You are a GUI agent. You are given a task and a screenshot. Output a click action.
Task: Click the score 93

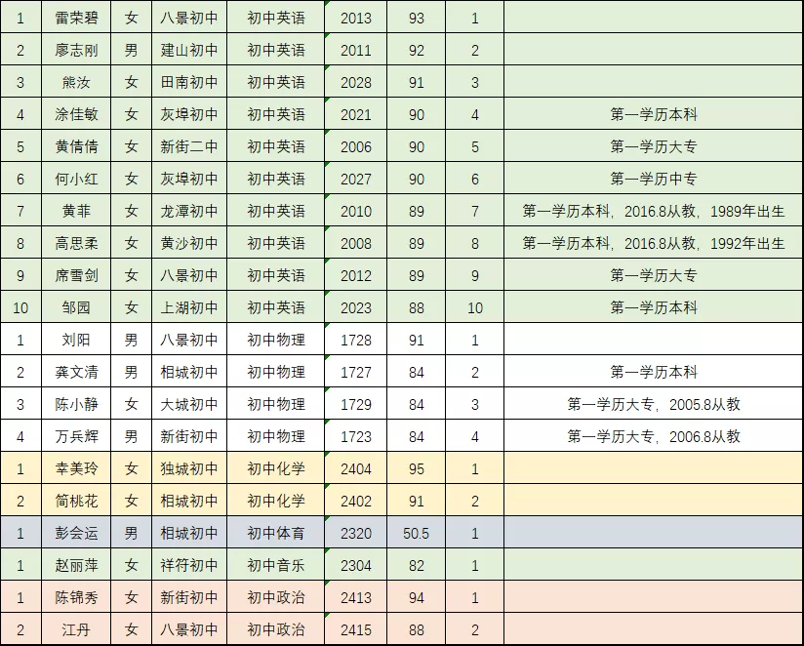coord(417,19)
